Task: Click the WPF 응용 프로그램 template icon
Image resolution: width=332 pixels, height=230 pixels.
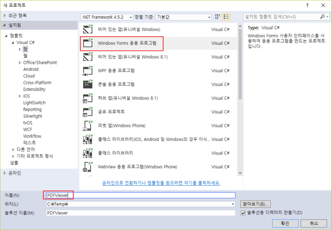Action: [x=88, y=71]
